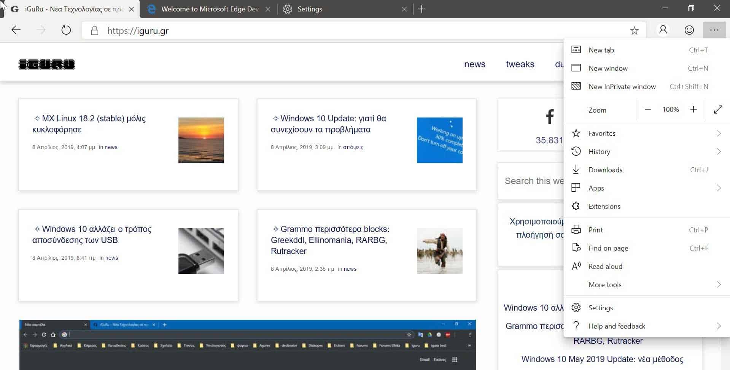Click the padlock site security icon
Viewport: 730px width, 370px height.
[x=95, y=30]
